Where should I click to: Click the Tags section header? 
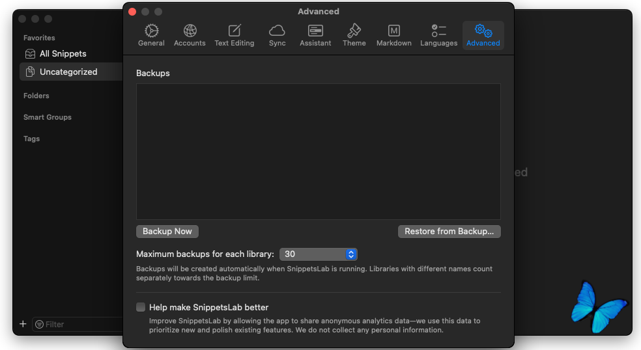pyautogui.click(x=31, y=139)
